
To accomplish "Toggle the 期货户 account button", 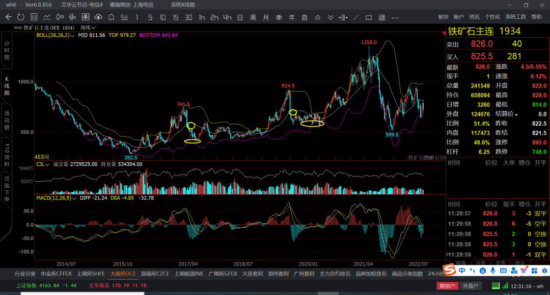I will click(x=447, y=286).
